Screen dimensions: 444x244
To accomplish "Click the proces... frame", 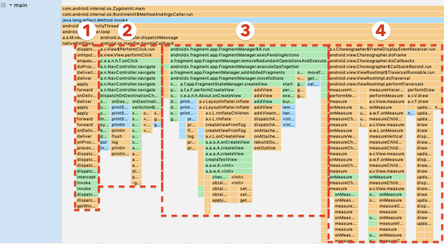I will click(x=87, y=148).
